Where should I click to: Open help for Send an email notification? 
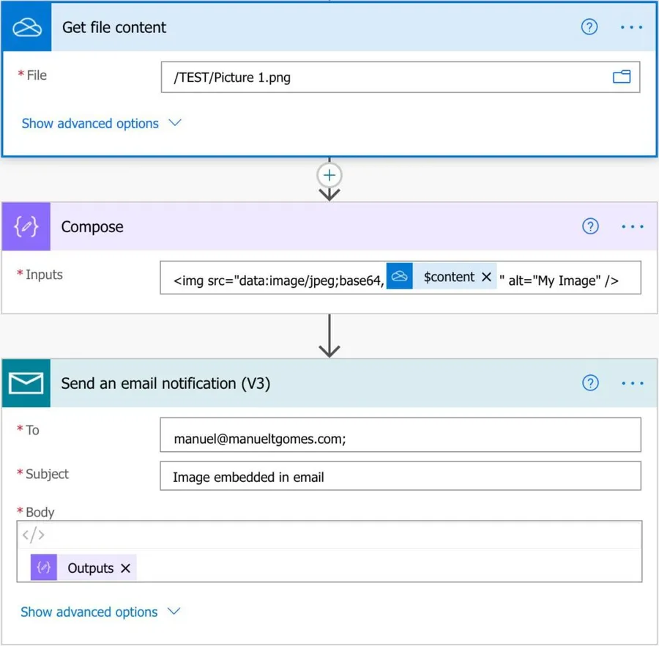point(590,383)
